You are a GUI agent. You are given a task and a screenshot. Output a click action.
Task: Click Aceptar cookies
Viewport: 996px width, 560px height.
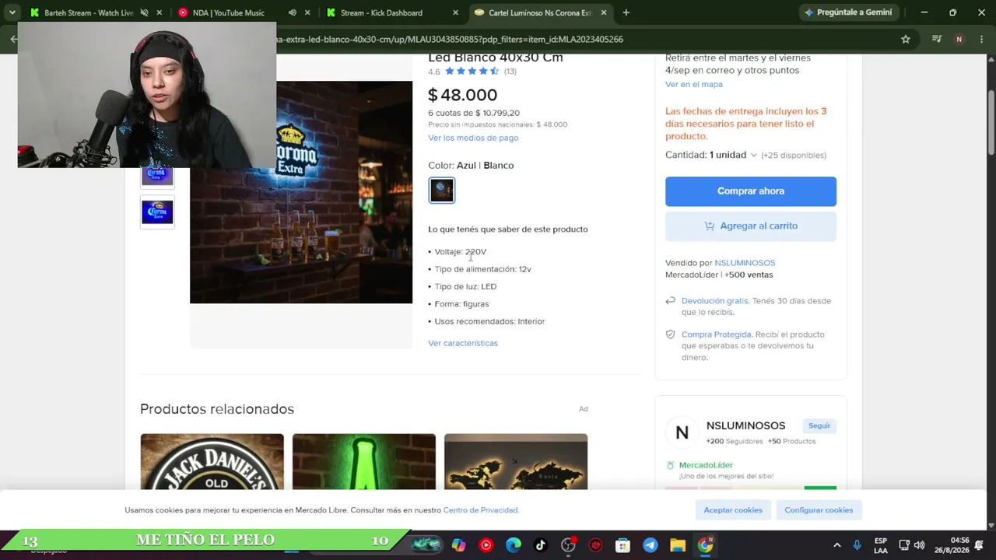(733, 510)
